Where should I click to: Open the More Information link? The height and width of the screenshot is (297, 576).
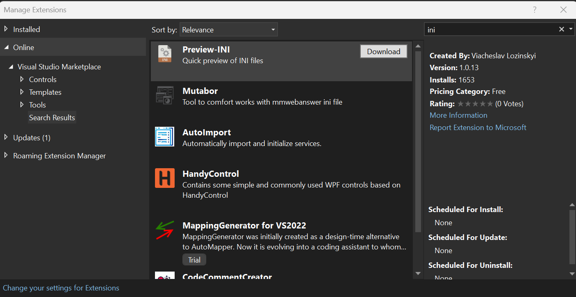point(458,115)
